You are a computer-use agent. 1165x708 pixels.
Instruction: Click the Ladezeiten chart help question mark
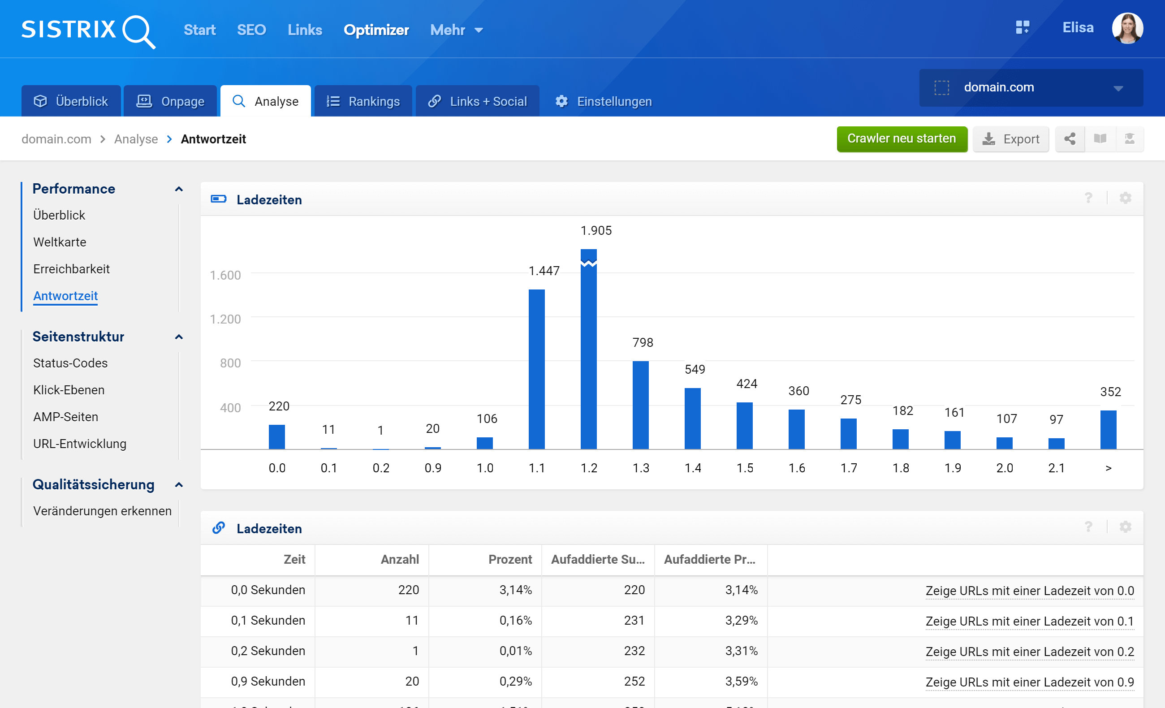pos(1088,198)
